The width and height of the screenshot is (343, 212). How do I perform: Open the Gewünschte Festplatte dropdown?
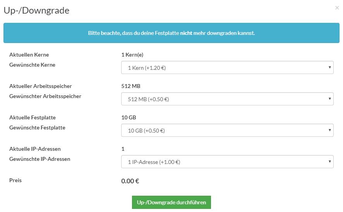pos(227,130)
